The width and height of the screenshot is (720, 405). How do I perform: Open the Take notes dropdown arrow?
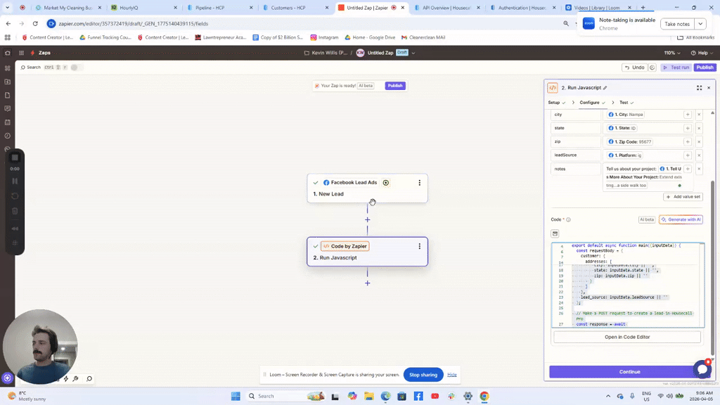point(699,23)
